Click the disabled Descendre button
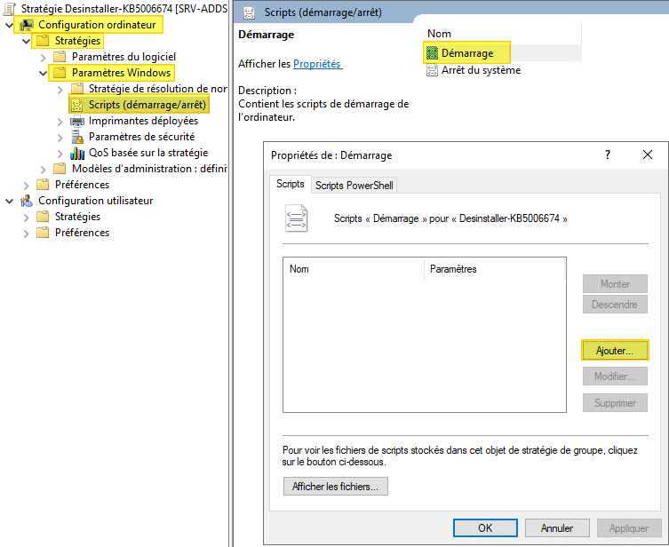The height and width of the screenshot is (547, 669). pos(615,305)
